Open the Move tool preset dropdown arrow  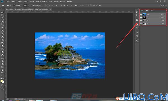click(11, 6)
